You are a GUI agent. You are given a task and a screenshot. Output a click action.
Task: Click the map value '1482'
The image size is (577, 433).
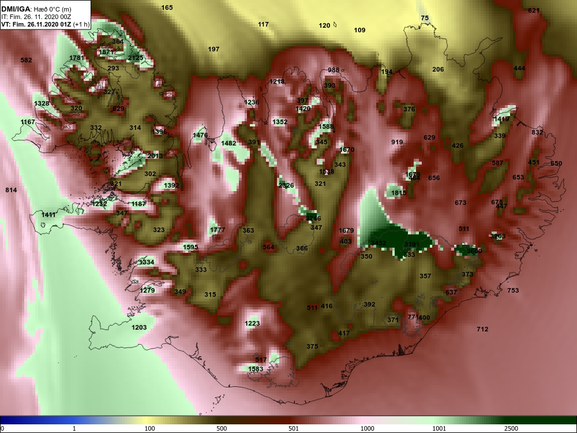point(228,143)
